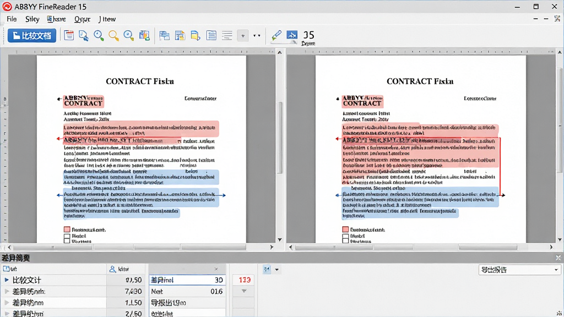Toggle the second checkbox in right document
This screenshot has height=317, width=564.
(x=346, y=237)
